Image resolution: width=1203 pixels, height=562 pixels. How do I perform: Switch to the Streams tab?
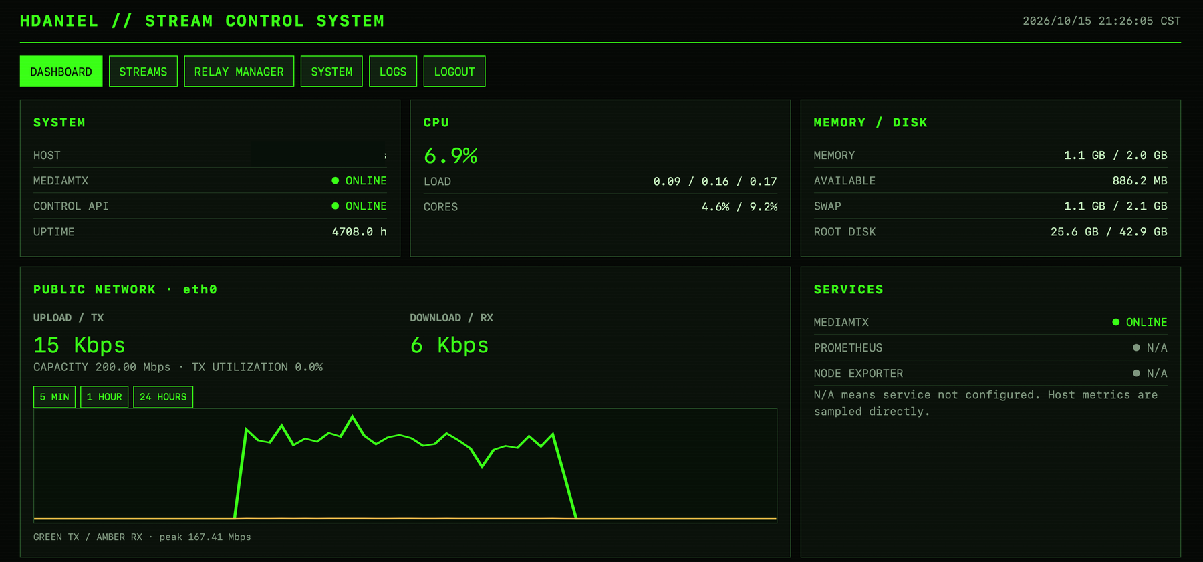click(143, 72)
